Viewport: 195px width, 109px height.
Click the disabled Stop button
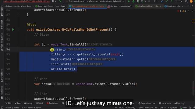tap(149, 1)
